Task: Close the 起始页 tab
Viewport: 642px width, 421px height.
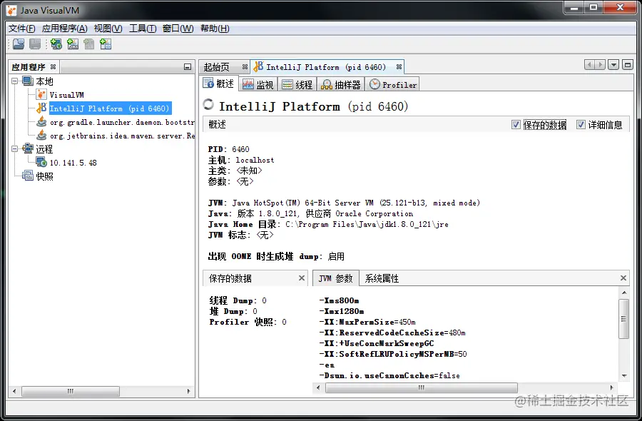Action: click(245, 67)
